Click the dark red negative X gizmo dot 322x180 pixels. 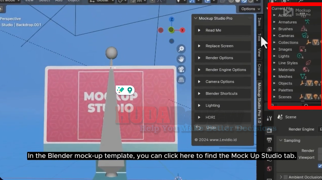161,30
